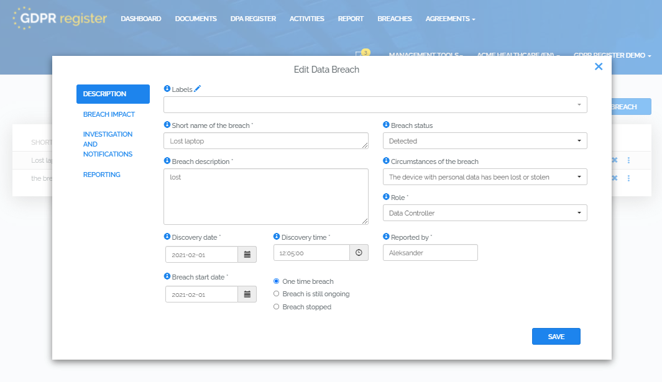Click the info icon beside Breach description
Screen dimensions: 662x382
pos(165,161)
